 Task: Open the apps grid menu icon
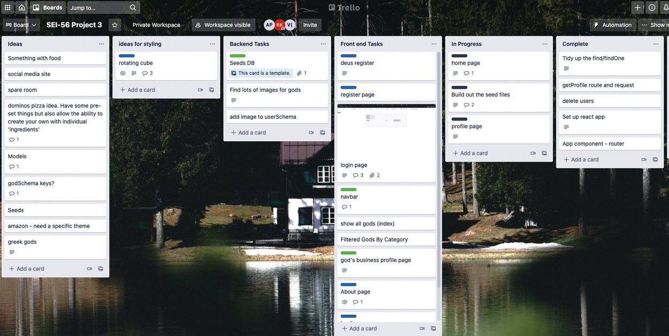[7, 7]
